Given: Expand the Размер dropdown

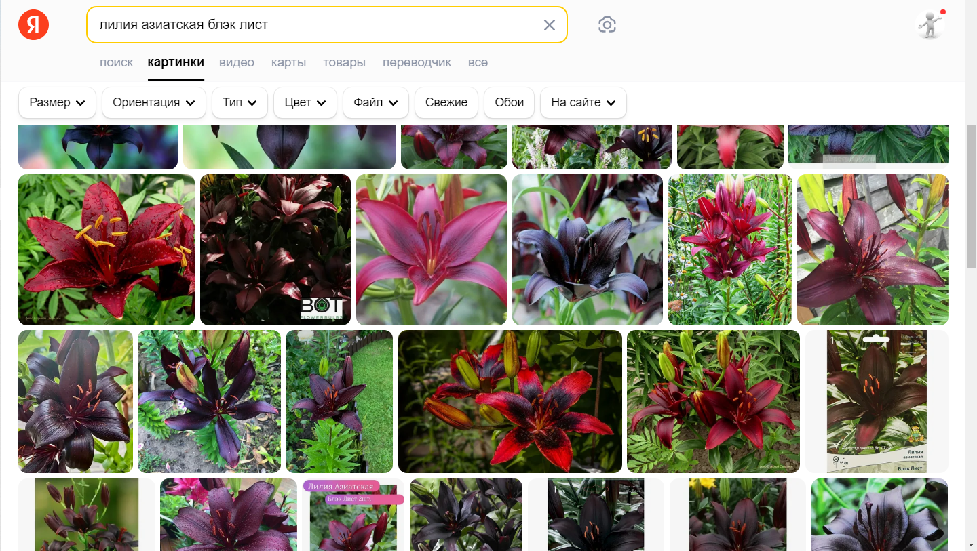Looking at the screenshot, I should pos(57,102).
